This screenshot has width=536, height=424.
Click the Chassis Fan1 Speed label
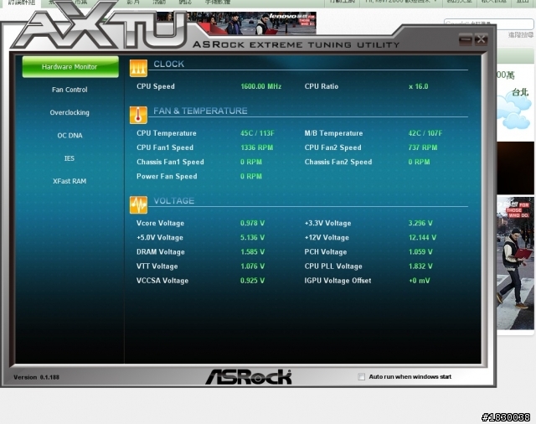point(170,162)
